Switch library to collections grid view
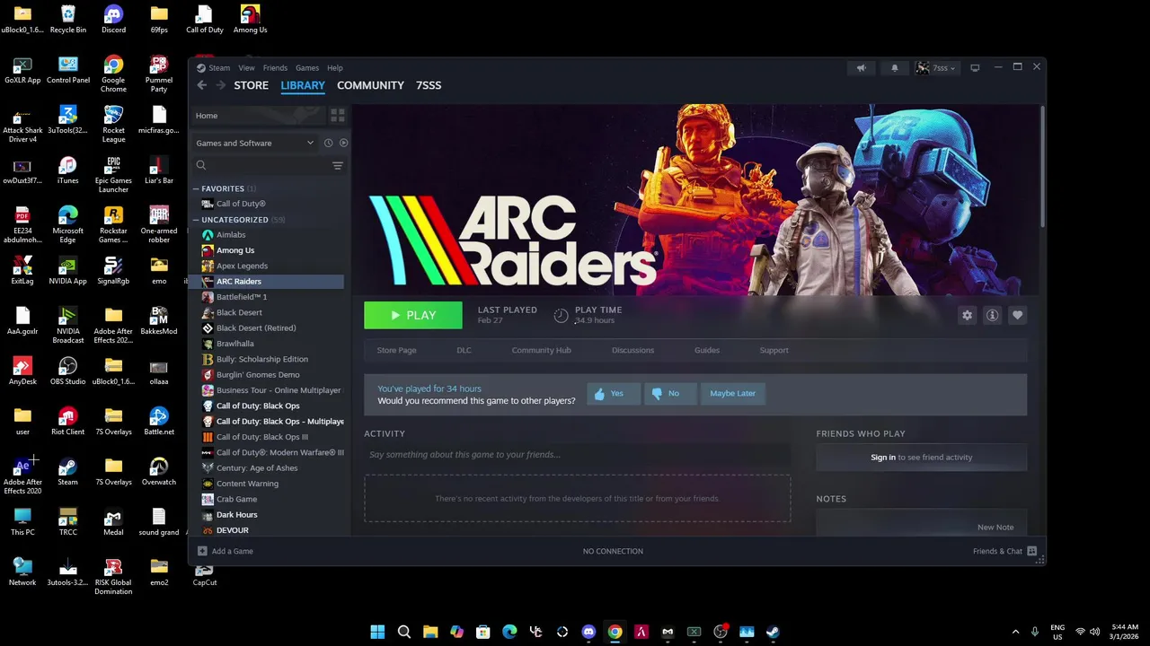This screenshot has width=1150, height=646. click(x=338, y=116)
